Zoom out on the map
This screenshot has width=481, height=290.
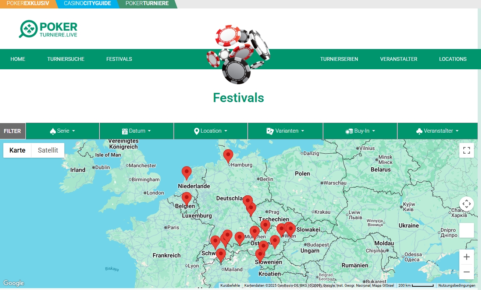(x=466, y=272)
